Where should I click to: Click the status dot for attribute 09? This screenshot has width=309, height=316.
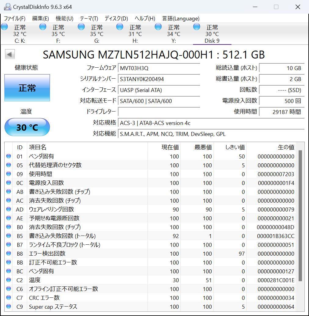(x=9, y=174)
